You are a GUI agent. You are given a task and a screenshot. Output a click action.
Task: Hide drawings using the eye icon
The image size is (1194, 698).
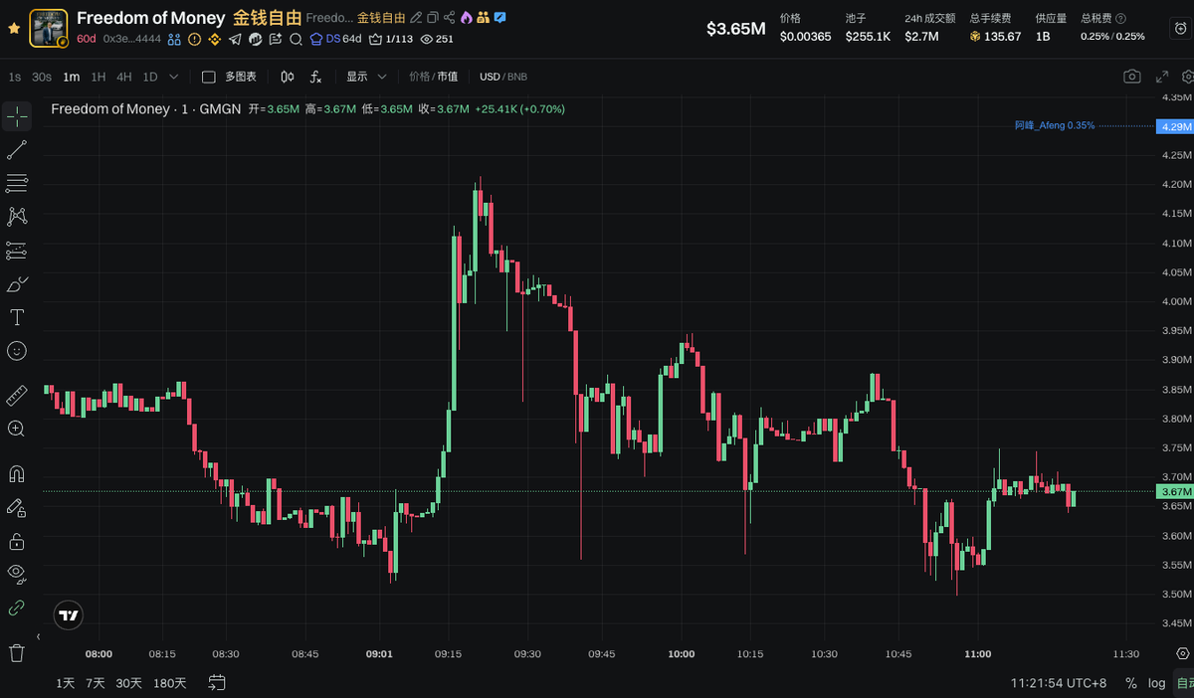point(17,574)
